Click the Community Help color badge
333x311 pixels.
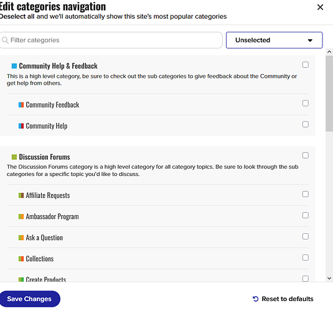click(x=21, y=126)
